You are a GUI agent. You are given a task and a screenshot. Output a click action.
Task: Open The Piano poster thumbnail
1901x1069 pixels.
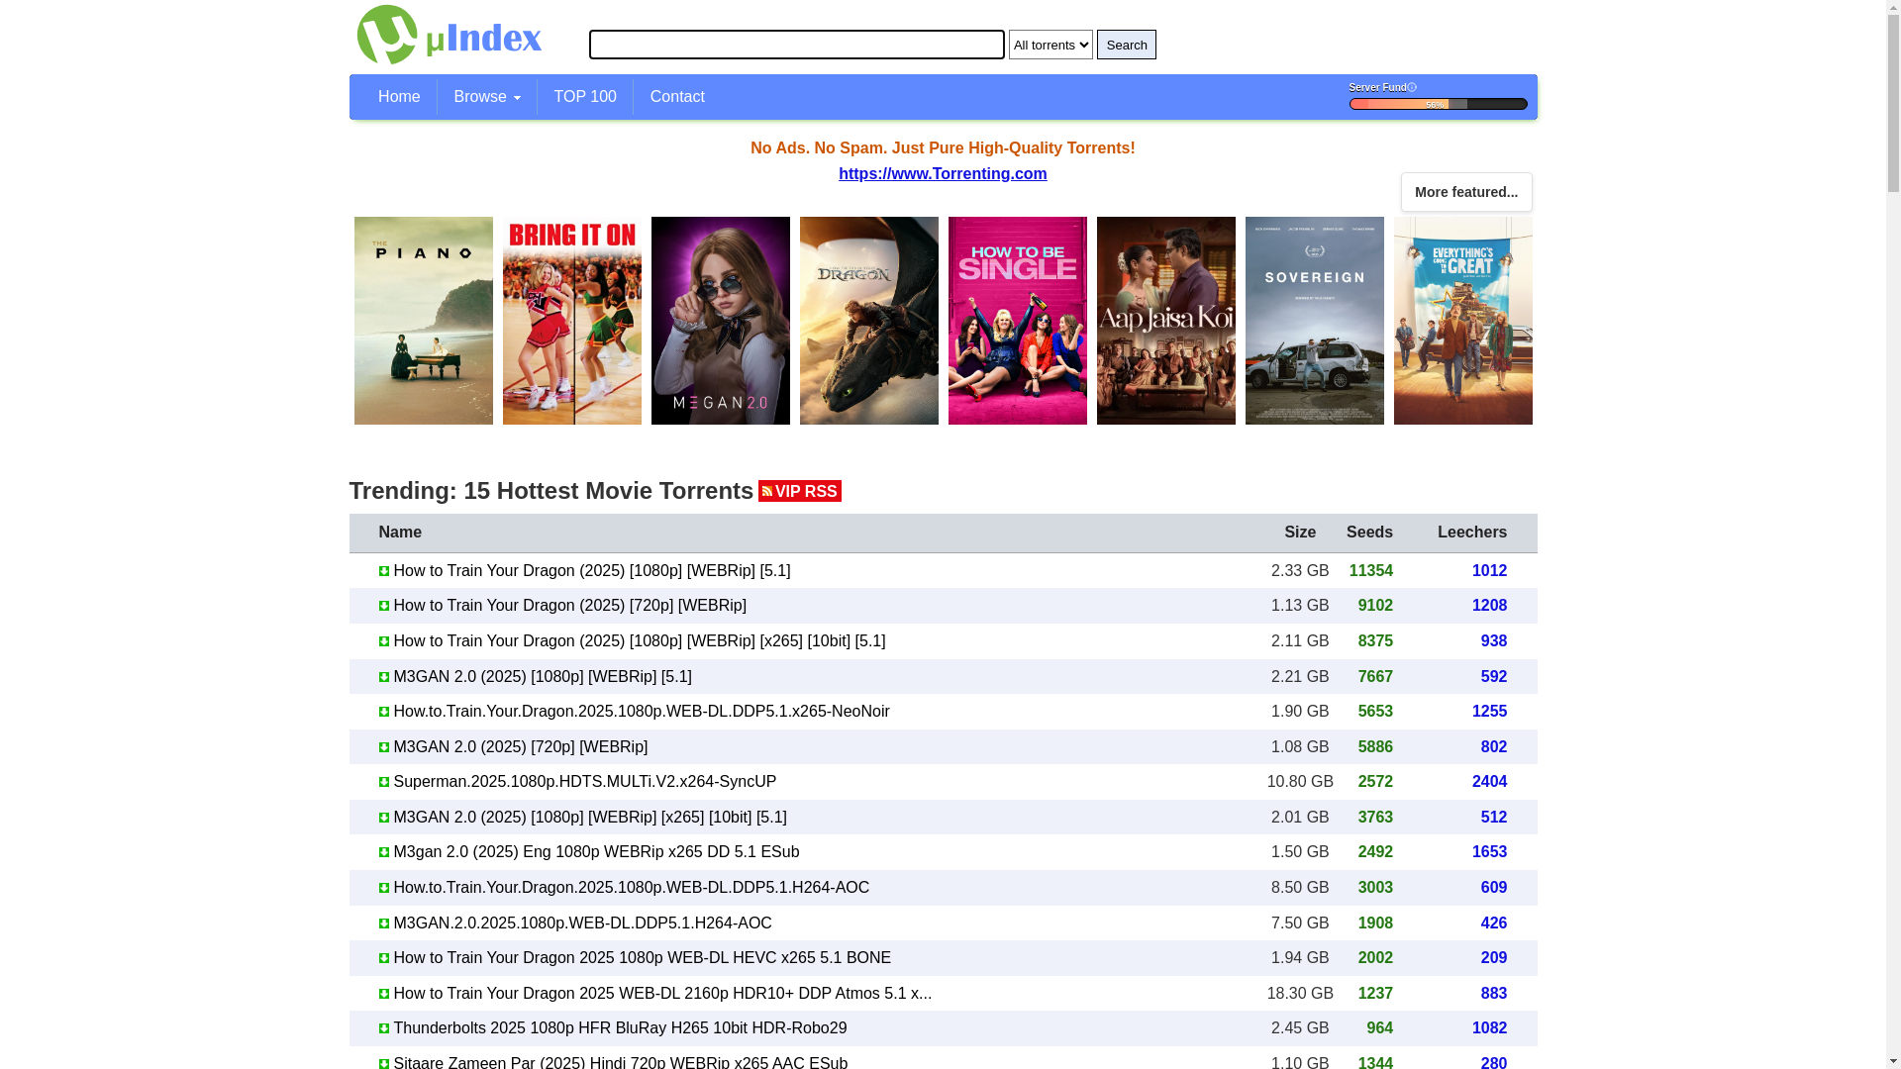[x=424, y=321]
